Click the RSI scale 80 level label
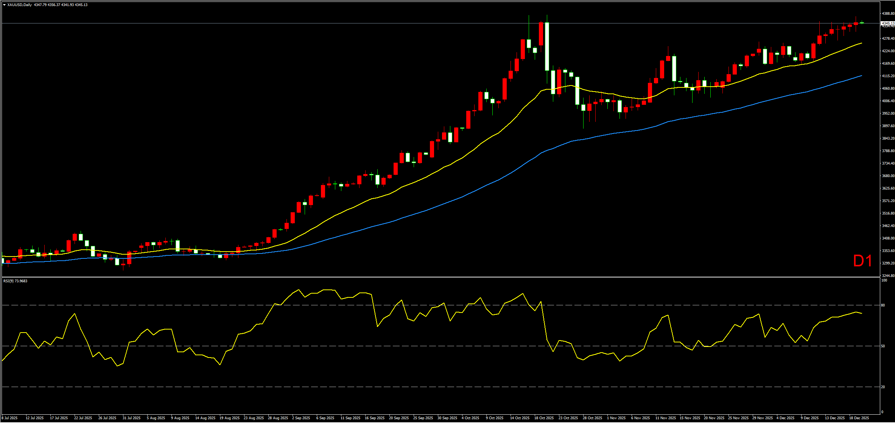895x423 pixels. tap(883, 305)
